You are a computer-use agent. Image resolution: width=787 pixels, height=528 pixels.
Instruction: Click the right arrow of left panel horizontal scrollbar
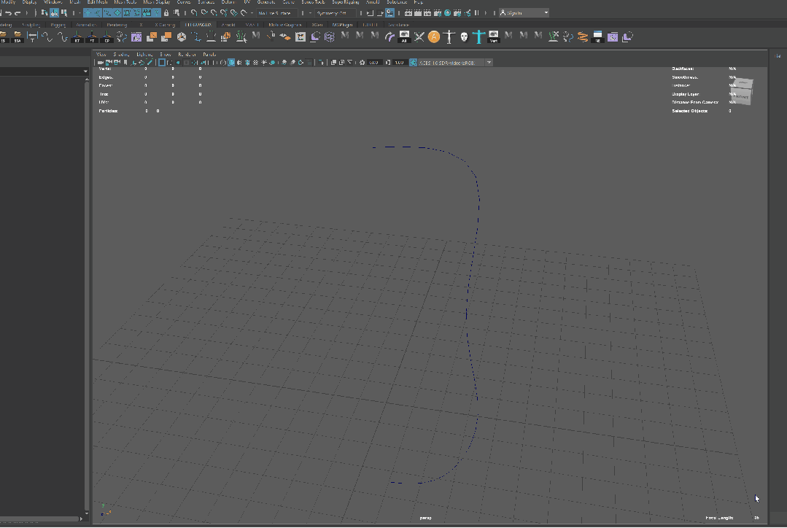click(81, 519)
